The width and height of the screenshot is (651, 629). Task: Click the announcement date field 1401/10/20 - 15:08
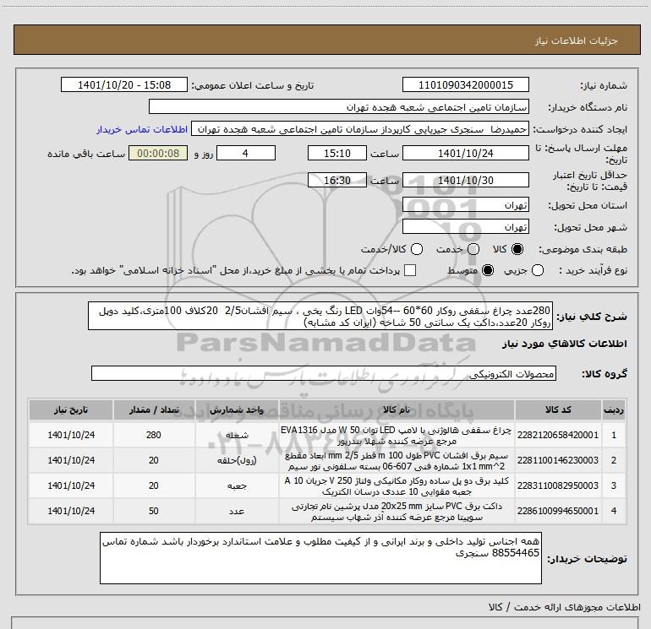(x=124, y=84)
